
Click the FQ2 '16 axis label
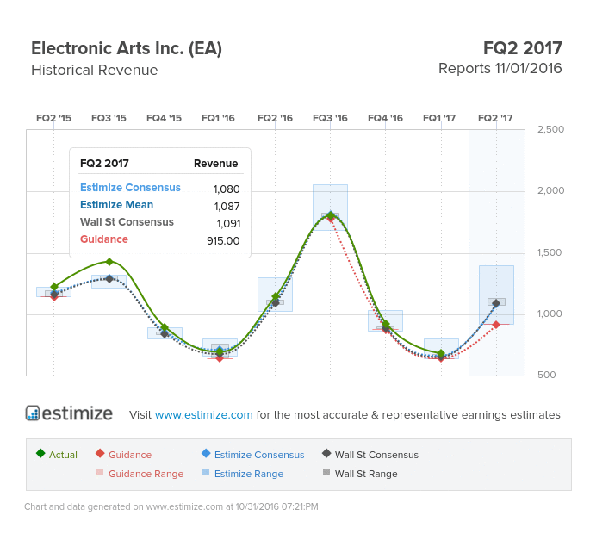point(275,118)
